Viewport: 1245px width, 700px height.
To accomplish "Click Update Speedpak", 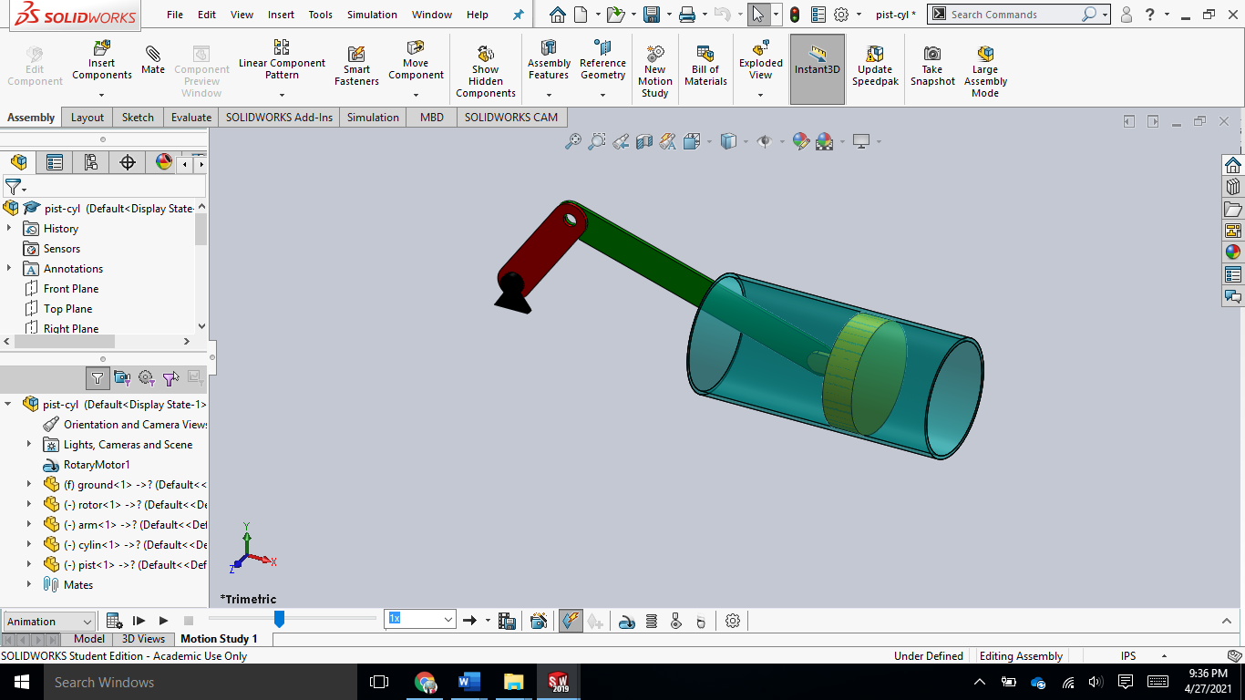I will 875,66.
